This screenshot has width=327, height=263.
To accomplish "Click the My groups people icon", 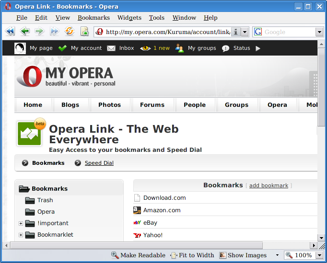I will pyautogui.click(x=179, y=48).
